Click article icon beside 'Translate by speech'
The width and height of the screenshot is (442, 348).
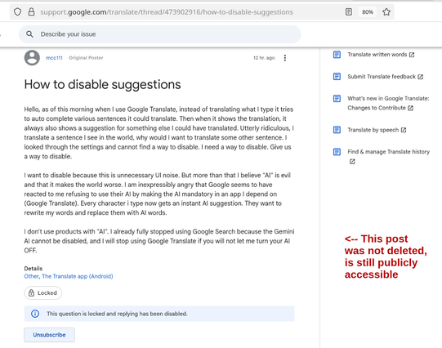[337, 130]
